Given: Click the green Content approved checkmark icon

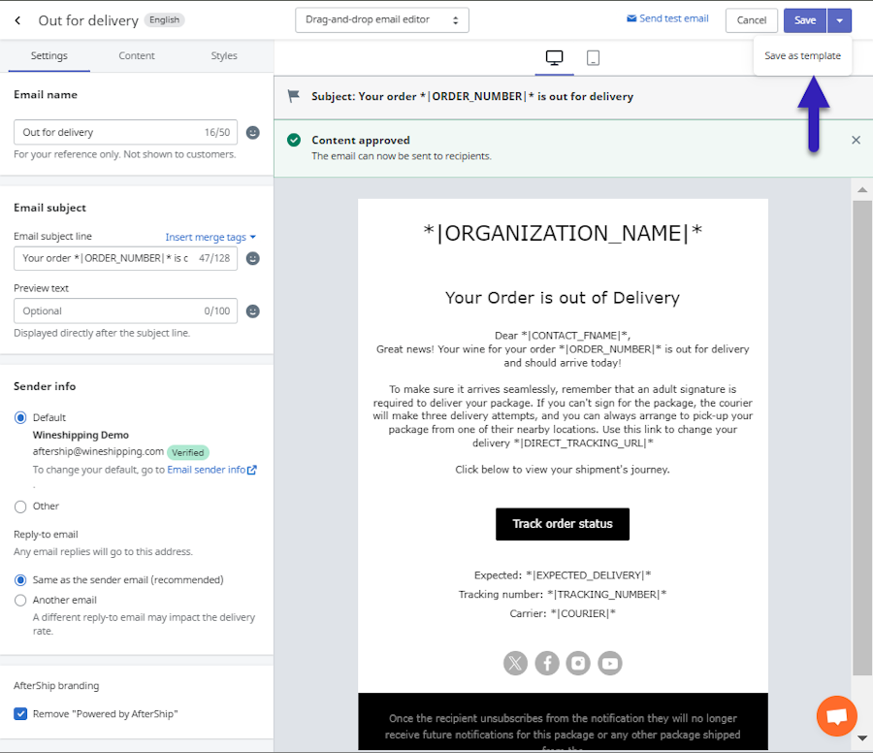Looking at the screenshot, I should (x=294, y=141).
